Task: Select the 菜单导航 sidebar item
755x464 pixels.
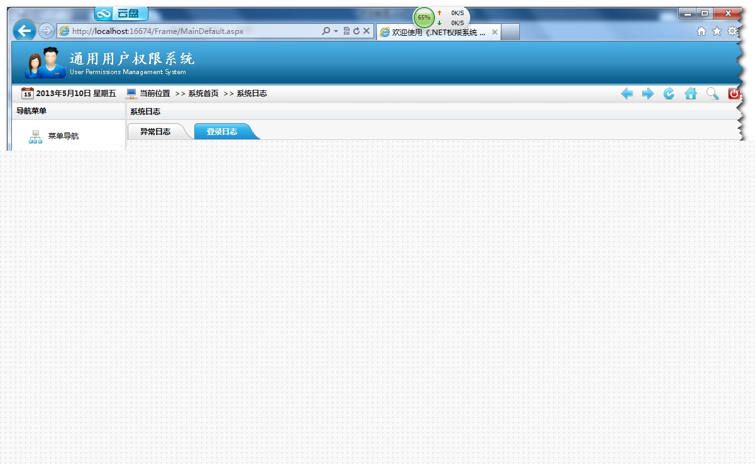Action: click(x=63, y=136)
